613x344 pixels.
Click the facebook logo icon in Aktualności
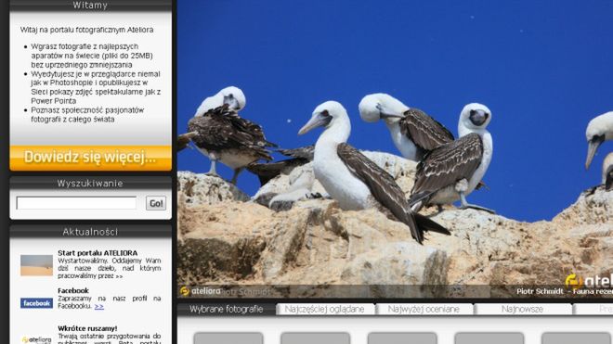click(x=36, y=303)
